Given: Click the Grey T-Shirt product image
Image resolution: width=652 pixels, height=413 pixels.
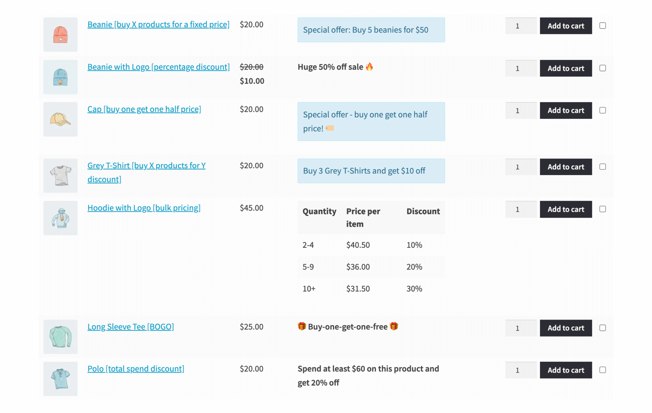Looking at the screenshot, I should pyautogui.click(x=60, y=176).
